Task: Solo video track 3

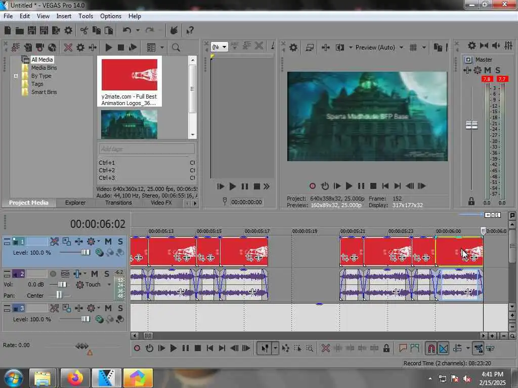Action: pos(120,308)
